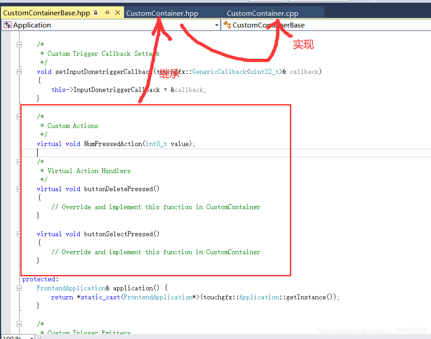The width and height of the screenshot is (431, 339).
Task: Click the setInputDonetriggerCallback function name
Action: (104, 72)
